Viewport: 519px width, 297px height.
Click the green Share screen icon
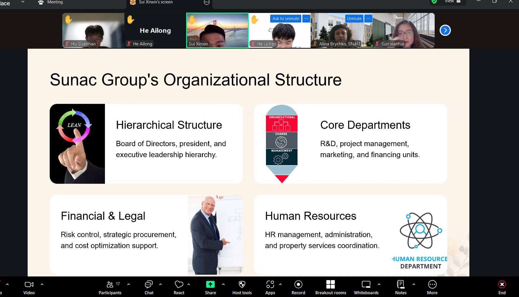pyautogui.click(x=210, y=285)
